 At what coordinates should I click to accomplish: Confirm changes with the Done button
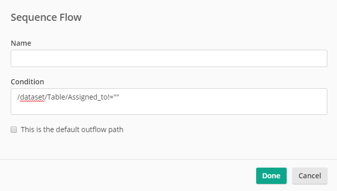pyautogui.click(x=271, y=176)
